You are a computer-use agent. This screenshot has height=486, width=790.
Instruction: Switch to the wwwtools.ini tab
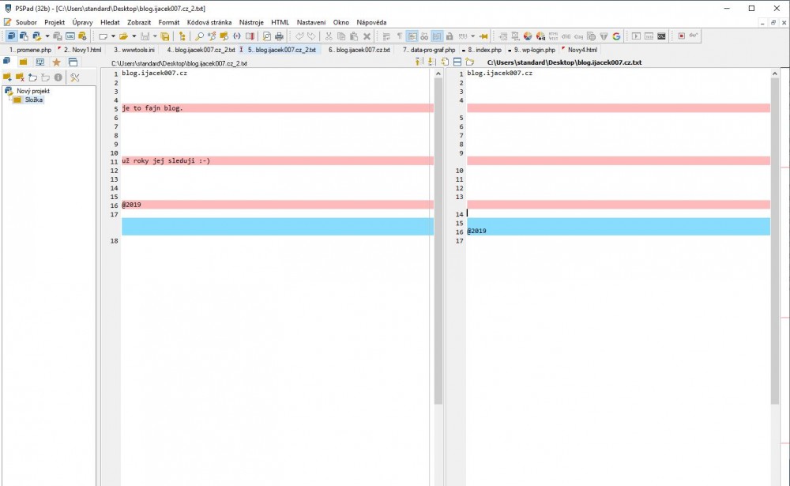pyautogui.click(x=134, y=50)
